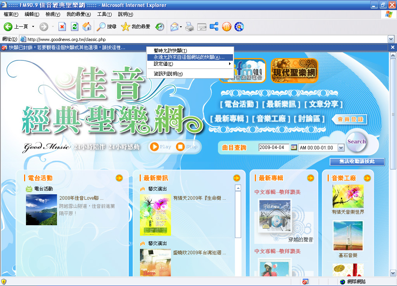Click the 最新樂訊 list scrollbar up arrow
The width and height of the screenshot is (397, 286).
click(x=238, y=188)
